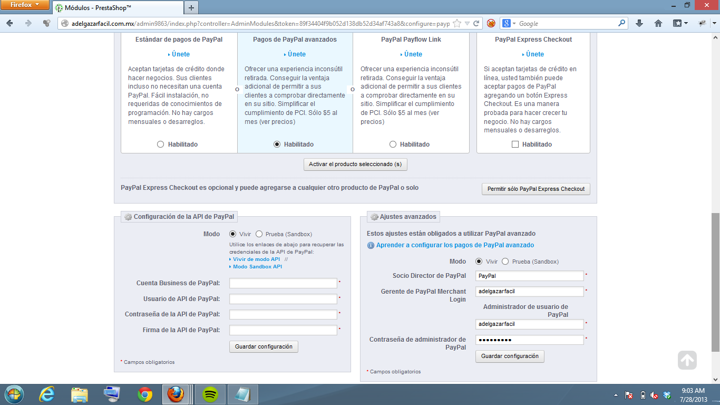
Task: Open Aprender a configurar los pagos link
Action: (455, 245)
